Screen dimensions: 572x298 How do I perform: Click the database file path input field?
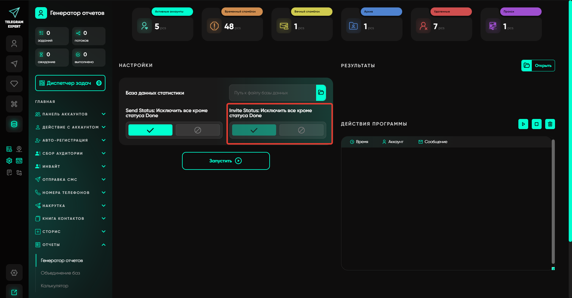point(272,93)
